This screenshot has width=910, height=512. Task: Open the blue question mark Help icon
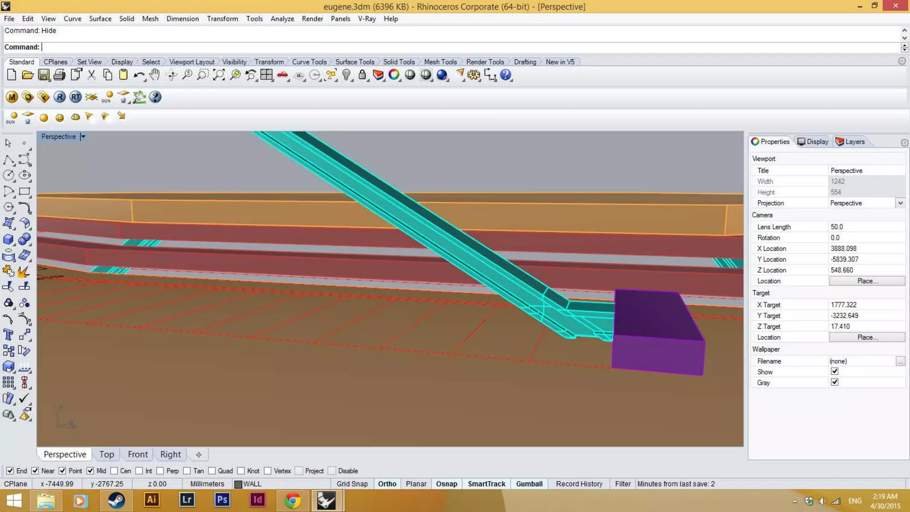pyautogui.click(x=506, y=75)
